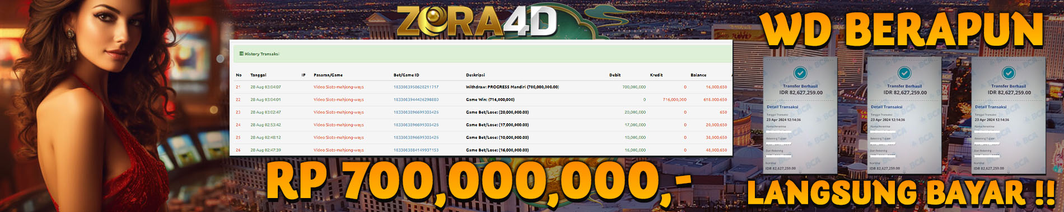Open the bet ID link in row 25
This screenshot has width=1064, height=212.
pyautogui.click(x=416, y=137)
